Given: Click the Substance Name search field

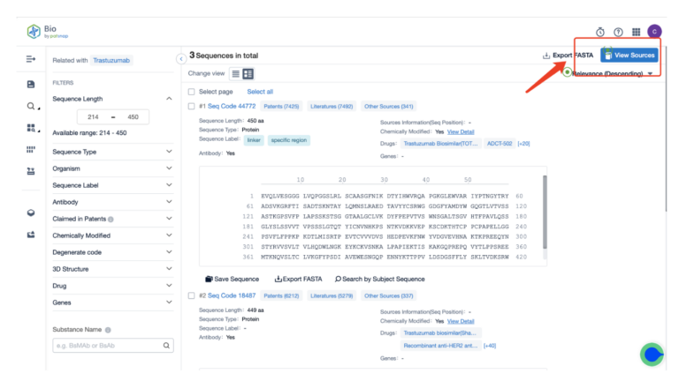Looking at the screenshot, I should [106, 346].
